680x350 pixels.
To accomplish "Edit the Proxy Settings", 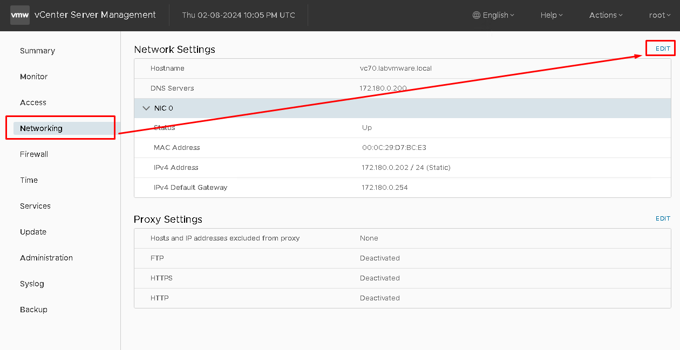I will click(663, 218).
